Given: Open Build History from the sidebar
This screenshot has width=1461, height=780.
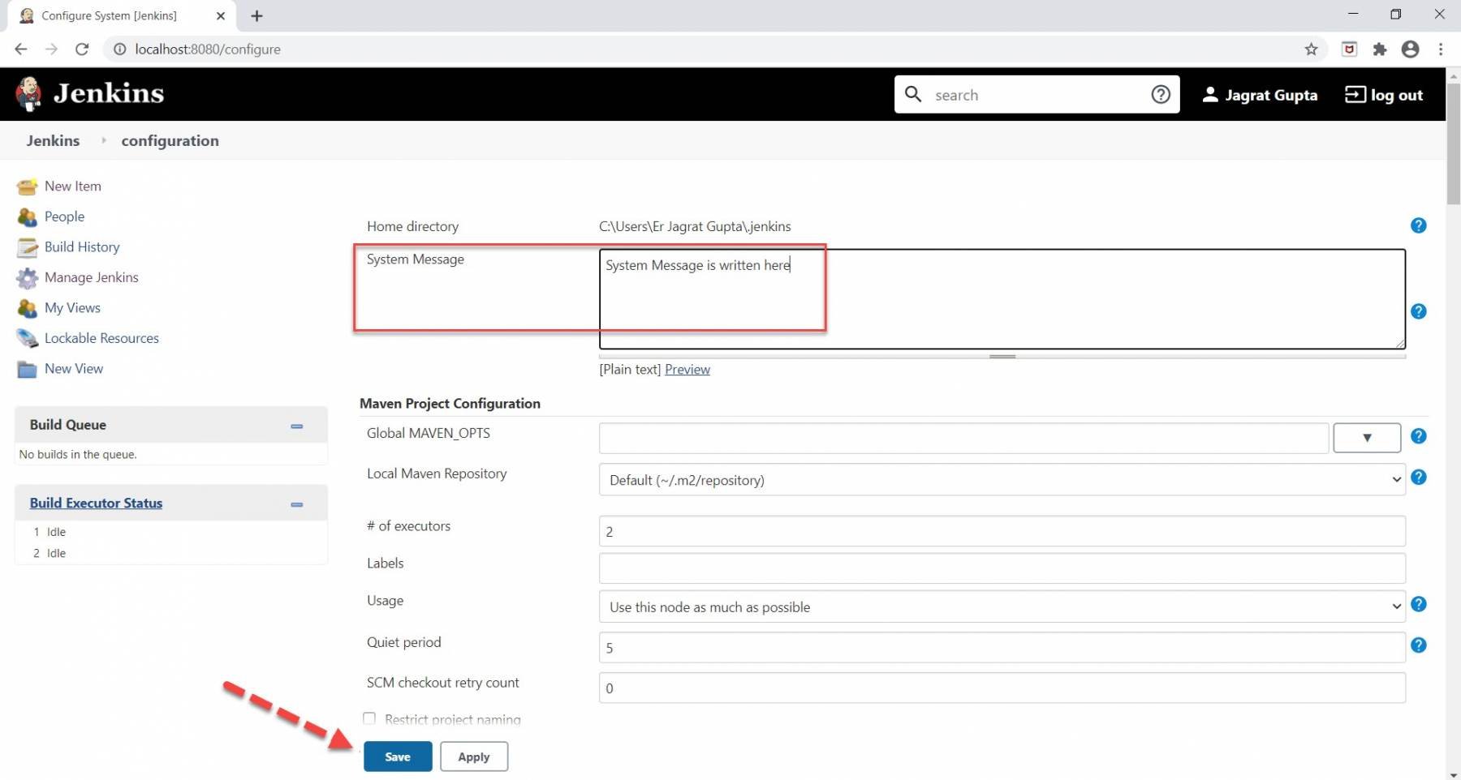Looking at the screenshot, I should 27,247.
